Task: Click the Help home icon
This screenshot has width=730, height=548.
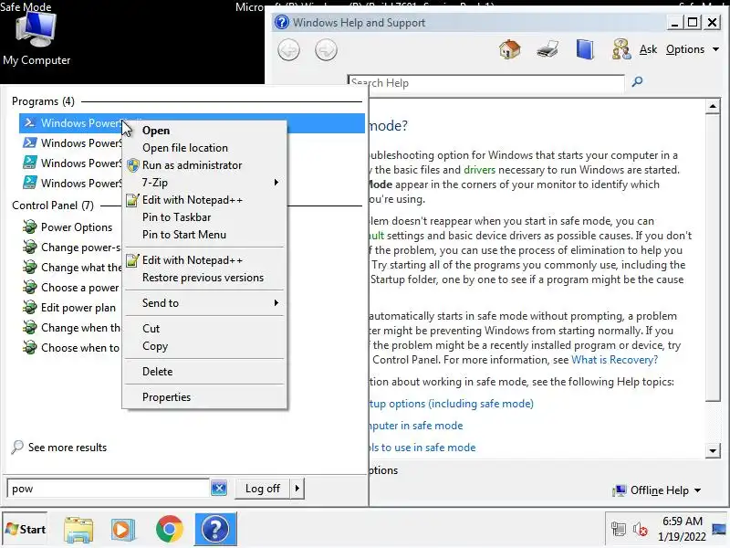Action: 509,49
